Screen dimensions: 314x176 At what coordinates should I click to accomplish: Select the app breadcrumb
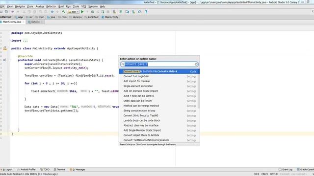tap(19, 17)
